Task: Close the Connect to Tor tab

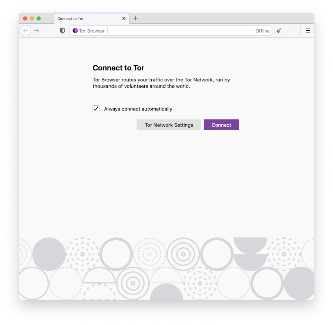Action: pyautogui.click(x=124, y=18)
